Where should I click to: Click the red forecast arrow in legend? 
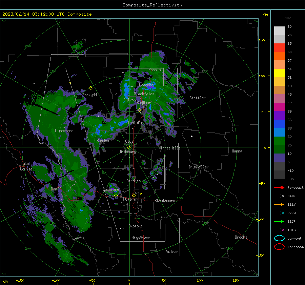(279, 187)
